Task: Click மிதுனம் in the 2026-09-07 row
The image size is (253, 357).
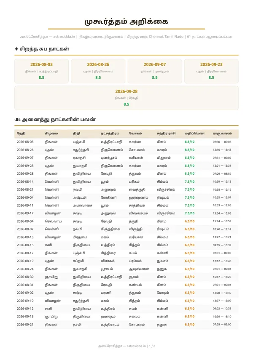Action: pyautogui.click(x=164, y=158)
